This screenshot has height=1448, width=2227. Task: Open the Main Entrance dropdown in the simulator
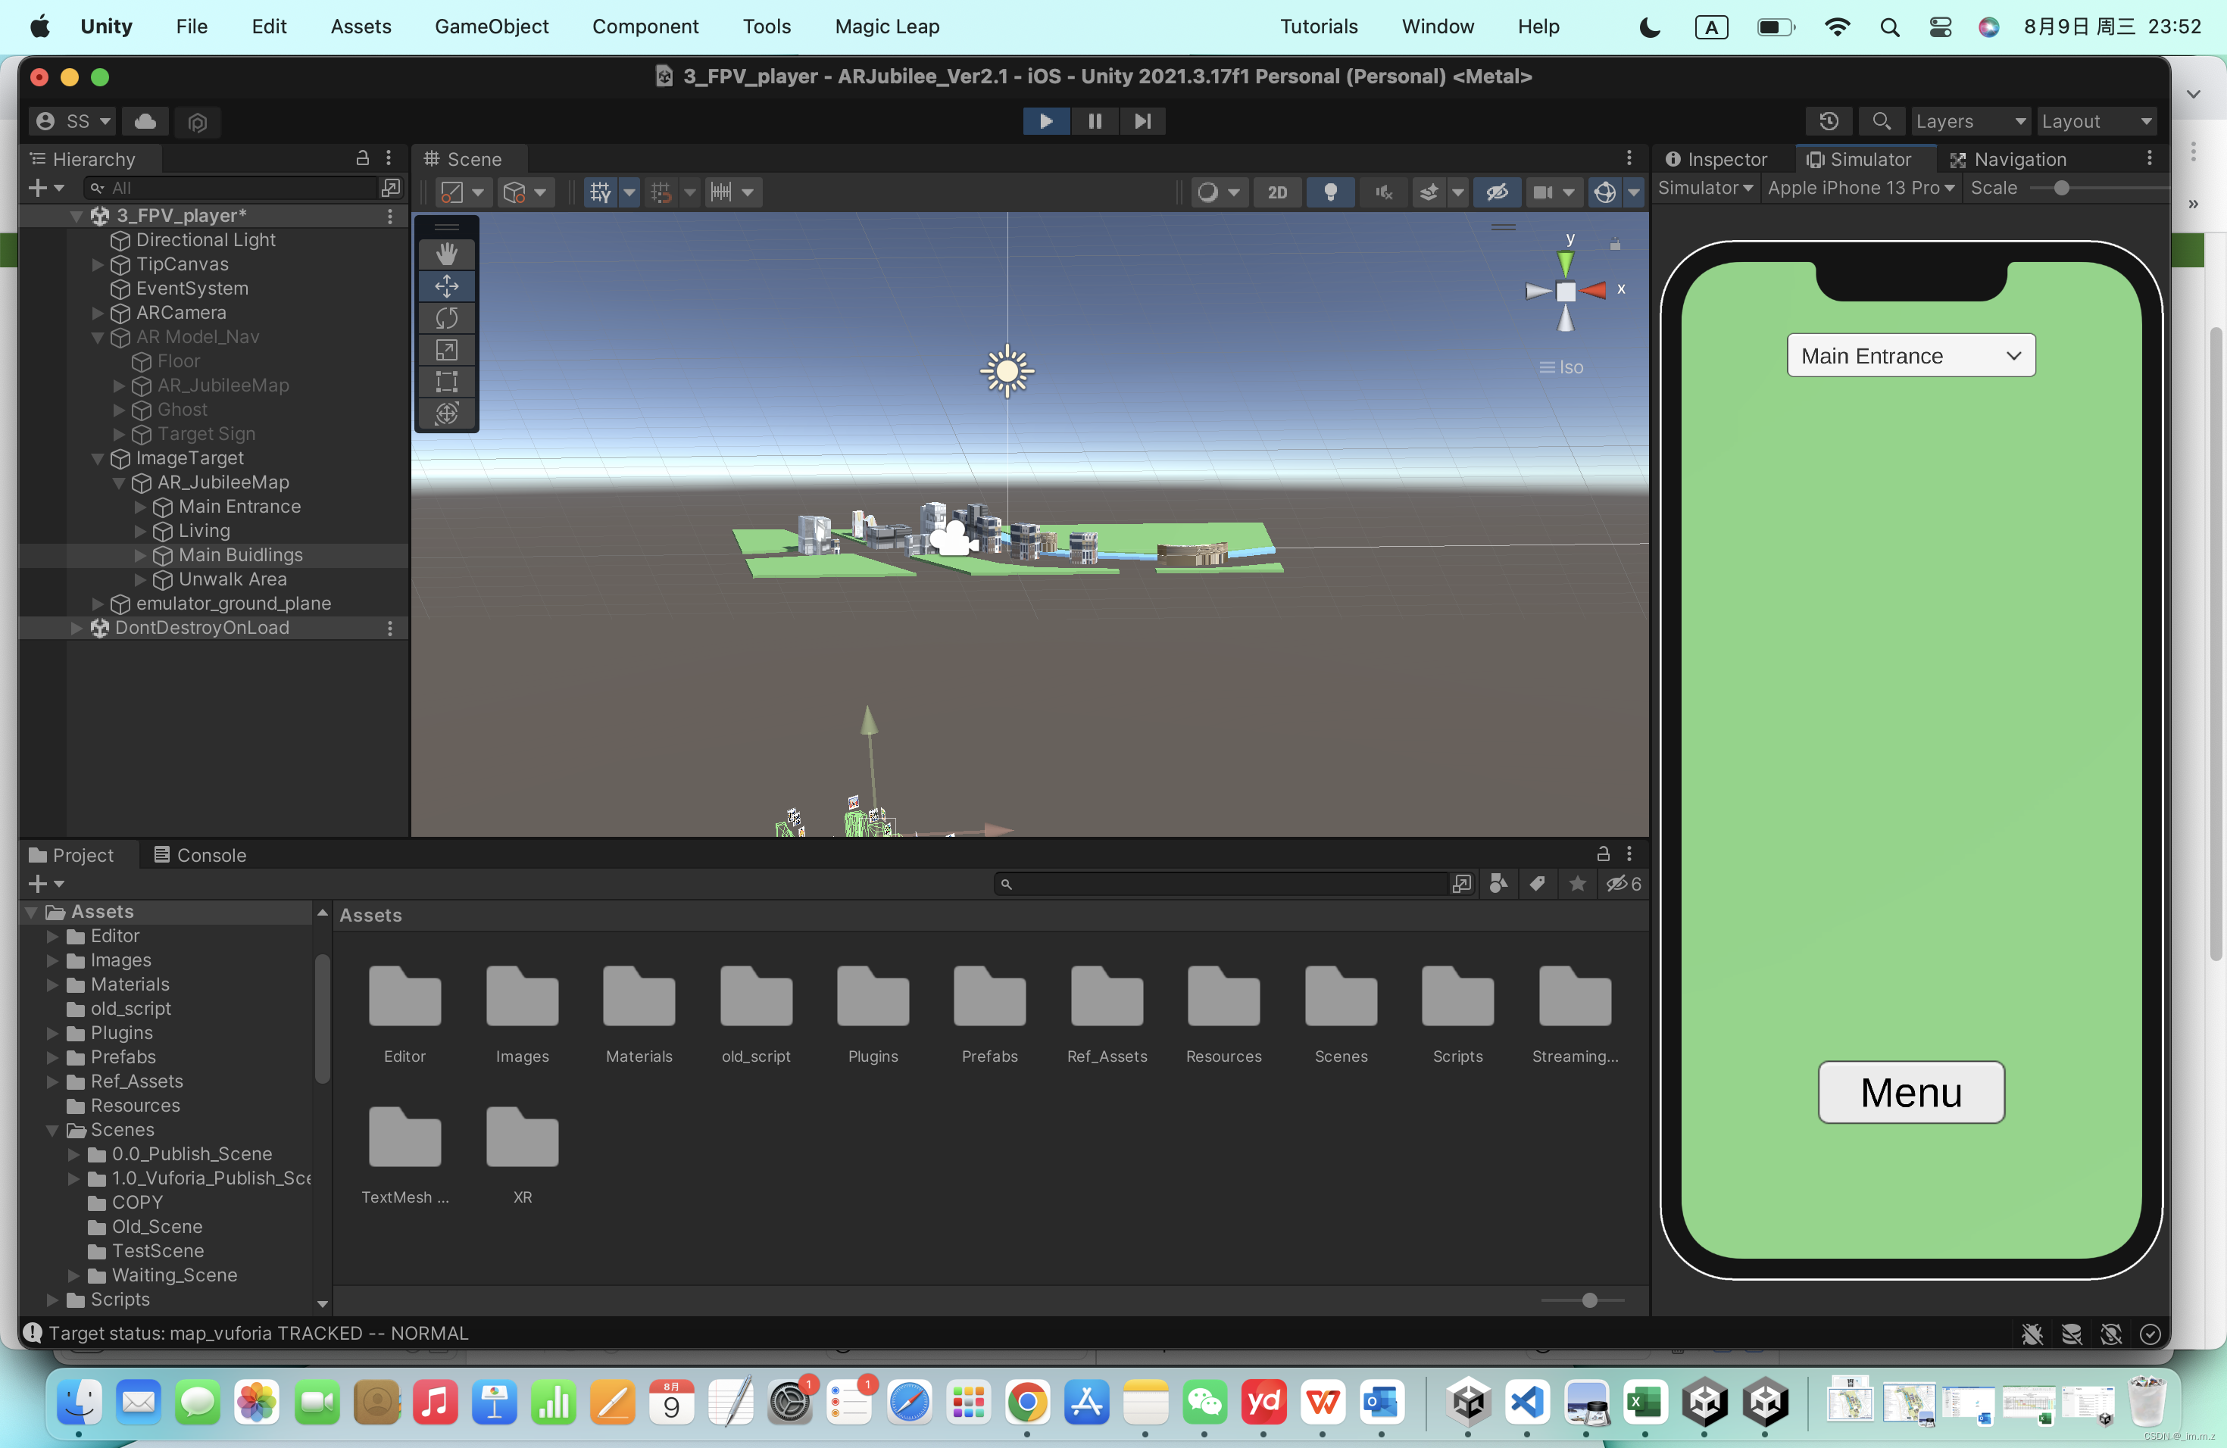tap(1910, 355)
